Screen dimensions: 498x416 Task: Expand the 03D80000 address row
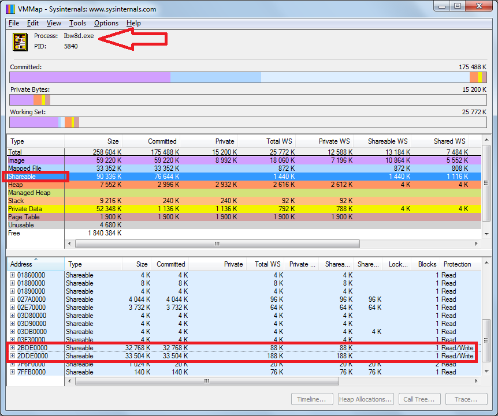point(12,316)
